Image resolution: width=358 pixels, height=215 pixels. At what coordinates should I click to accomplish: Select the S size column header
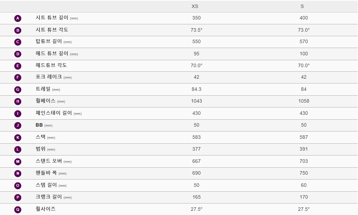[302, 6]
